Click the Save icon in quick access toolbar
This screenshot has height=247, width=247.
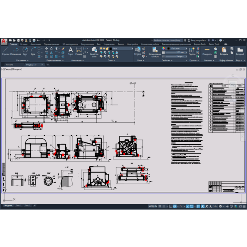coord(18,40)
